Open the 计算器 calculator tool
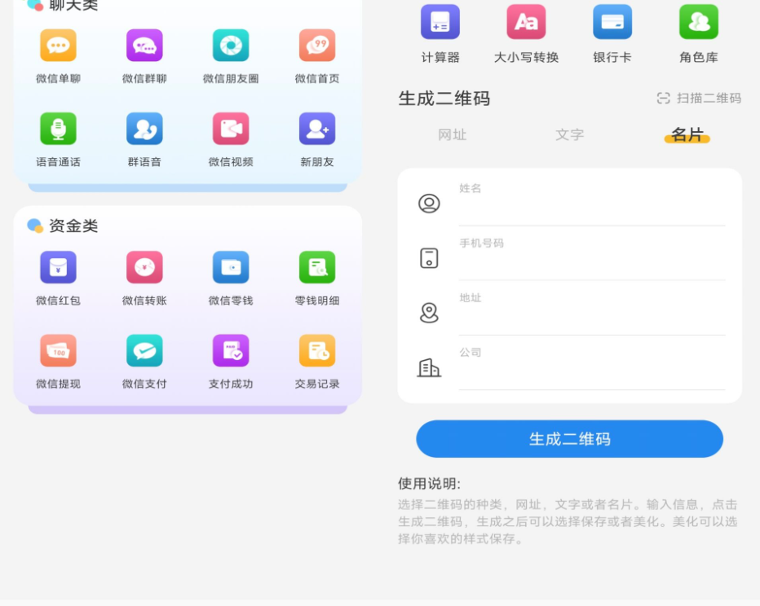The height and width of the screenshot is (606, 760). 440,22
